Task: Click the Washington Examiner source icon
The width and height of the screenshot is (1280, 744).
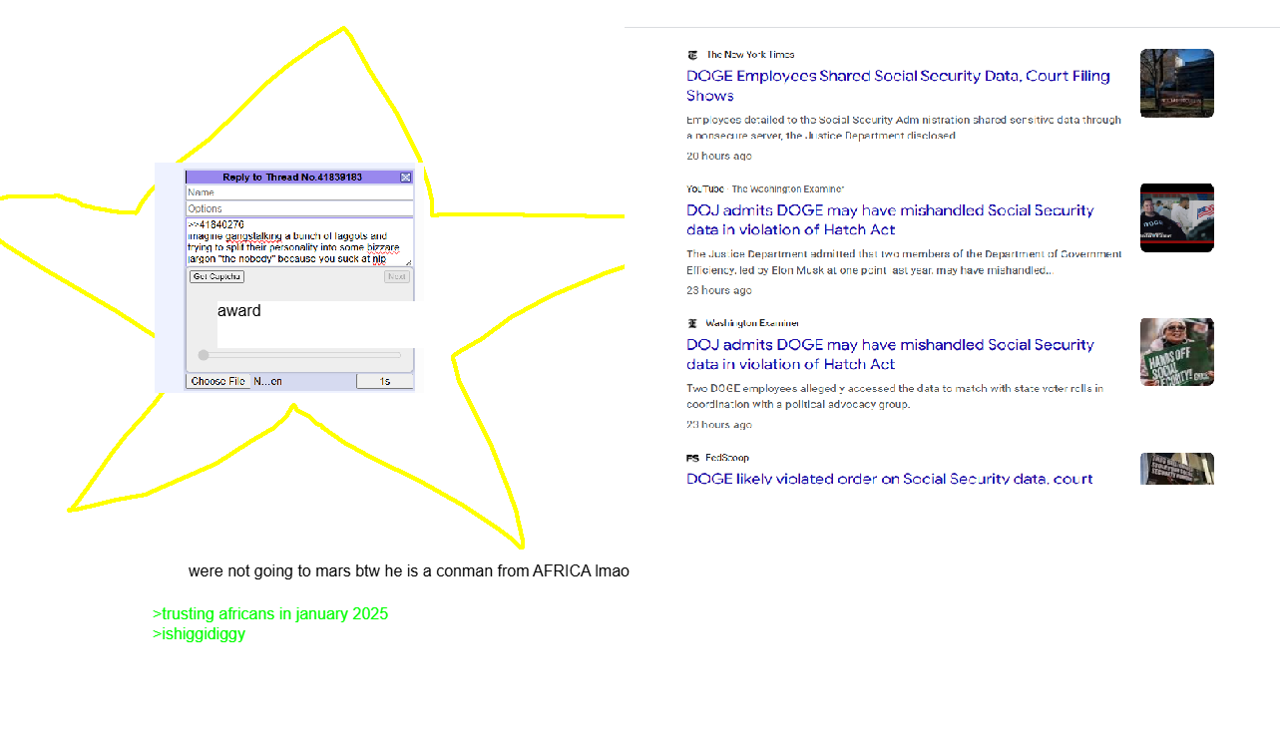Action: [x=692, y=323]
